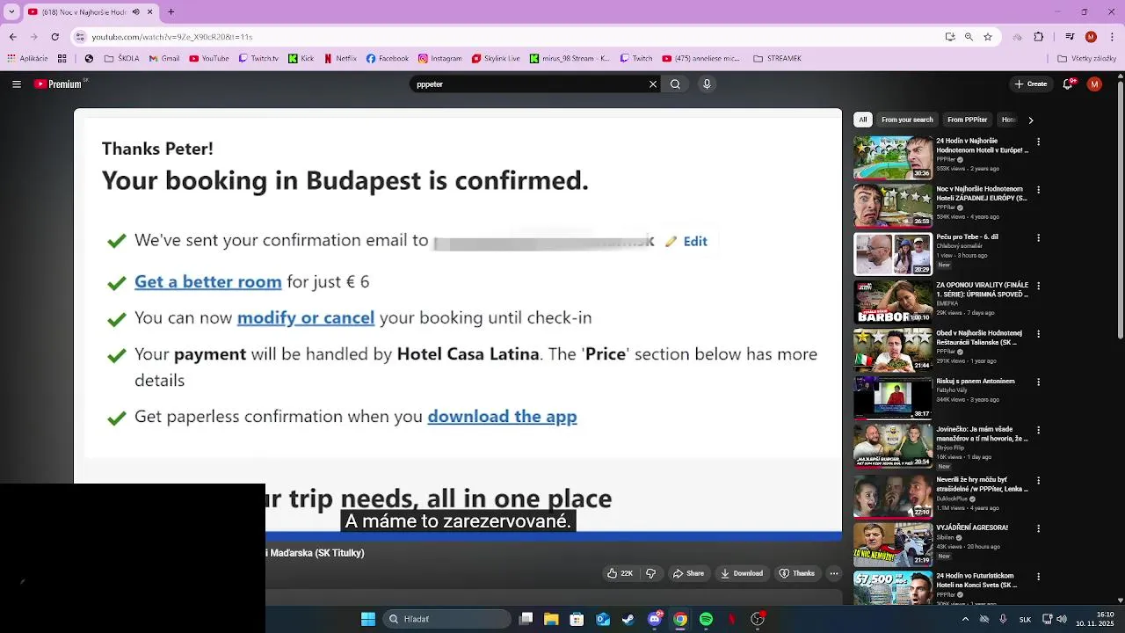Open options menu for Obed v Najhoršie video
The height and width of the screenshot is (633, 1125).
[1039, 335]
